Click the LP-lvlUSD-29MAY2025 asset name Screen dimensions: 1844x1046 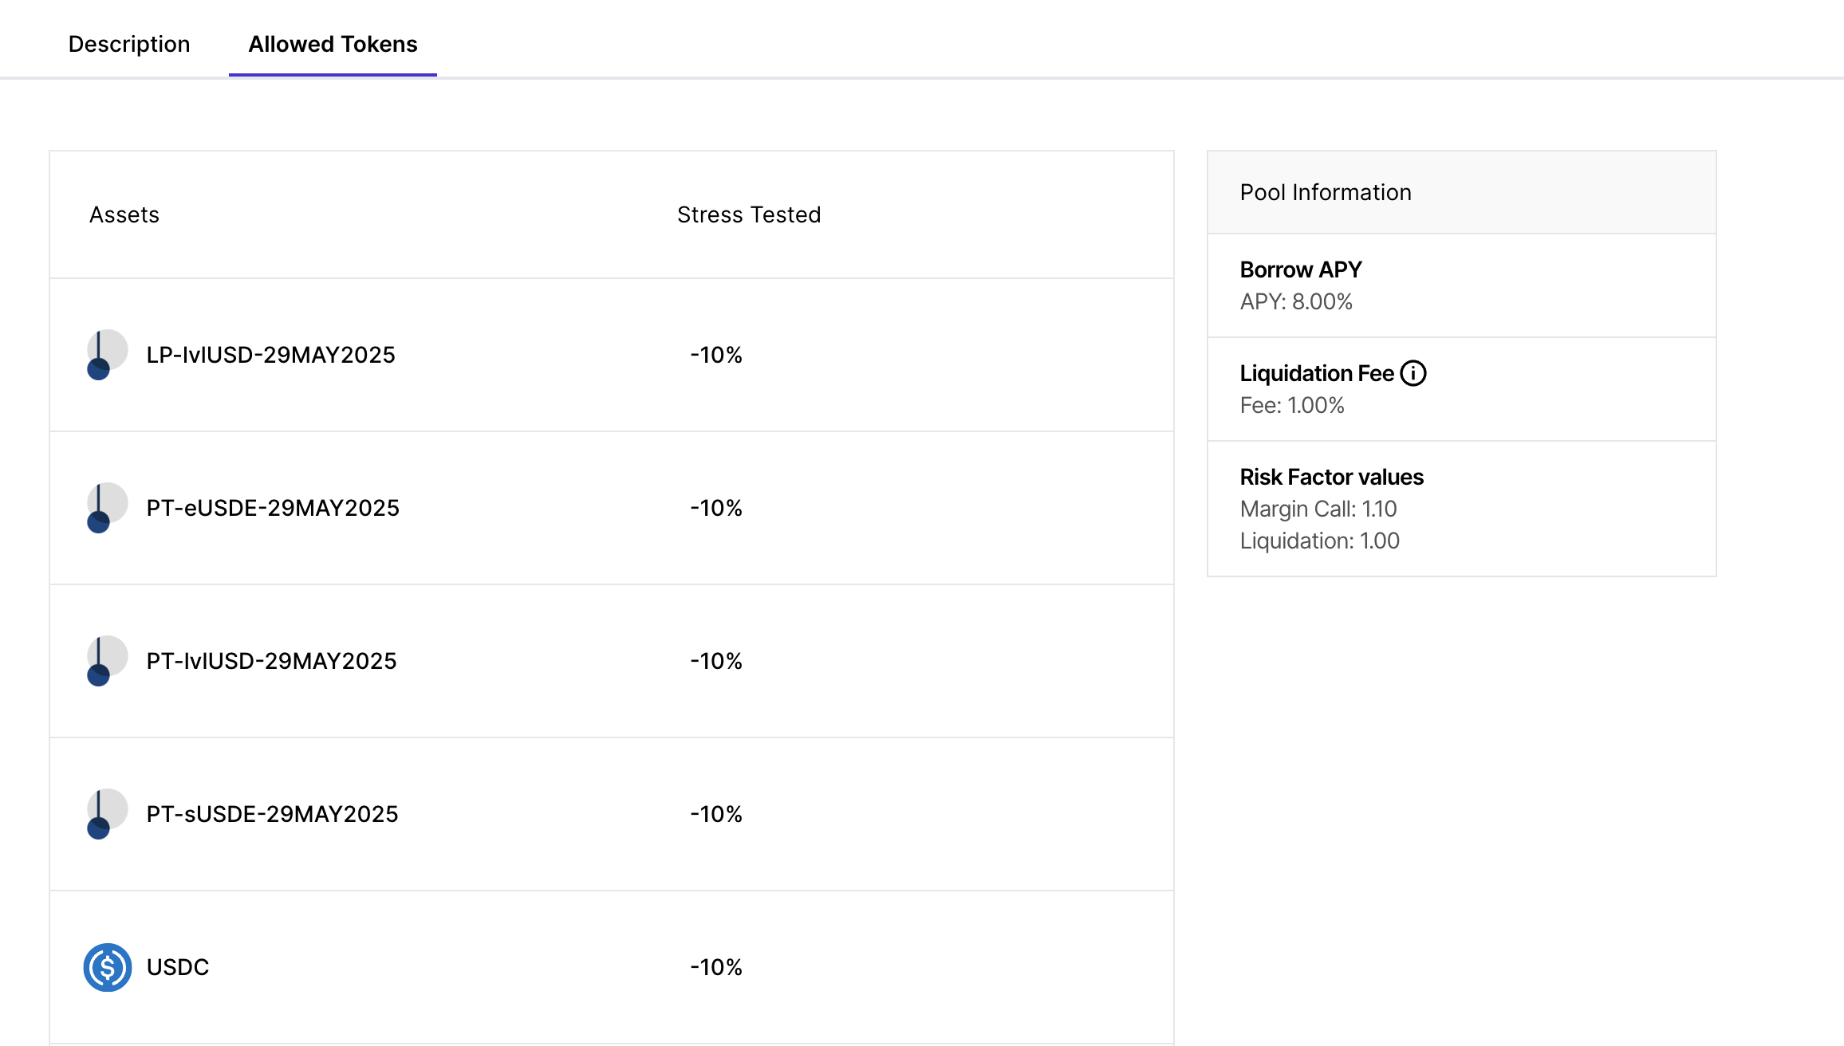[270, 355]
